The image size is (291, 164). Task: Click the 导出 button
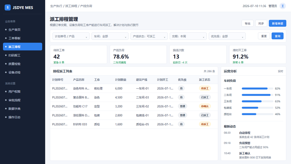(247, 23)
